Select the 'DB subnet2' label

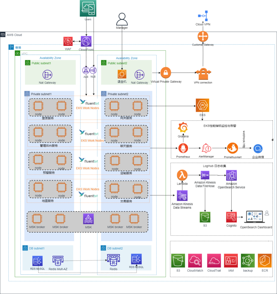pyautogui.click(x=115, y=248)
